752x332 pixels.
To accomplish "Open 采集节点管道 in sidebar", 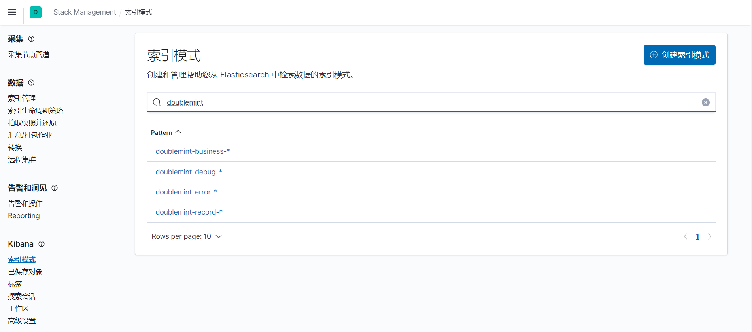I will click(x=28, y=55).
